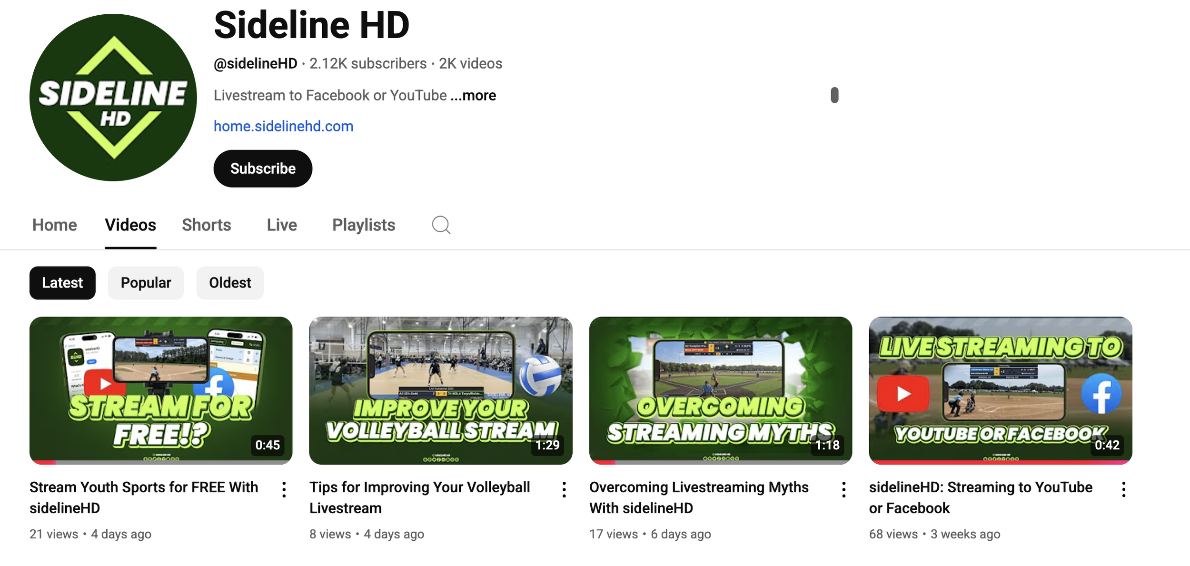Viewport: 1190px width, 566px height.
Task: Click the Livestreaming to YouTube or Facebook thumbnail
Action: 1000,390
